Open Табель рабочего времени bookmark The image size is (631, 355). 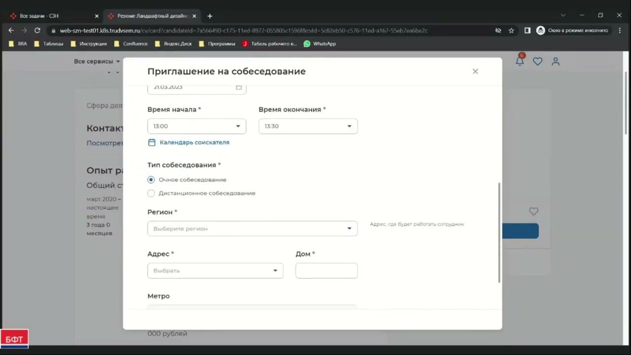[x=270, y=44]
